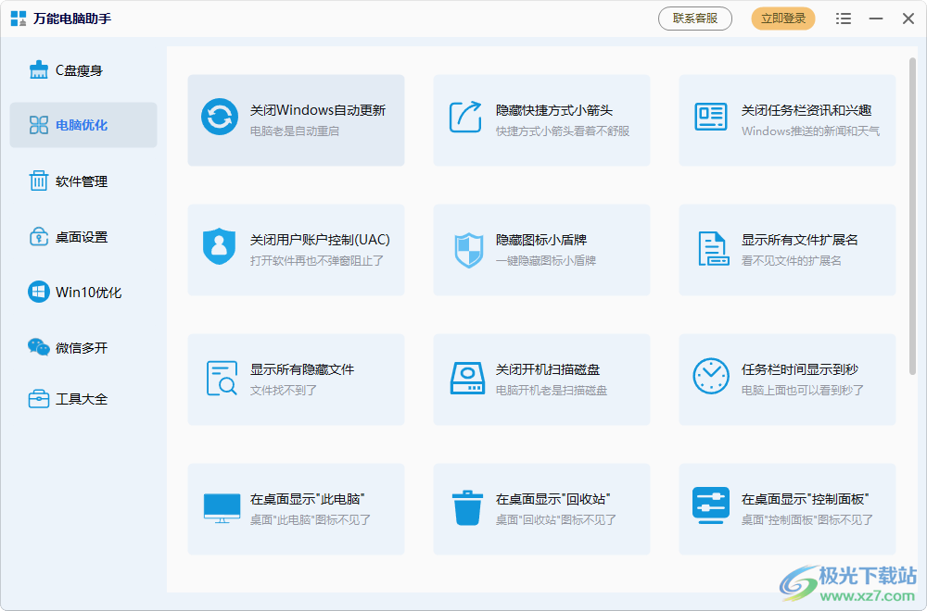Click the recycle bin icon on 回收站 card

pyautogui.click(x=467, y=507)
